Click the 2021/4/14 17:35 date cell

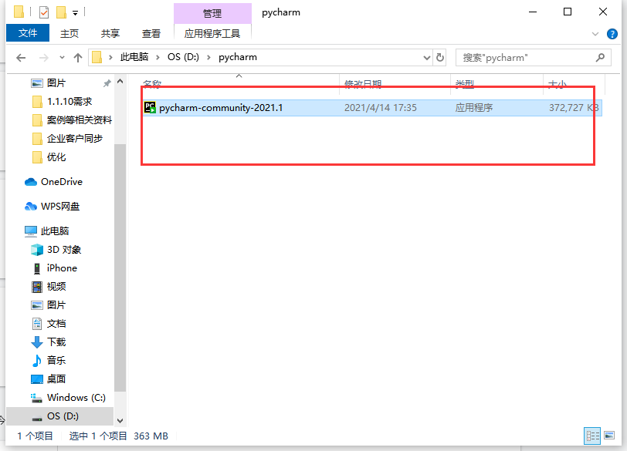380,108
